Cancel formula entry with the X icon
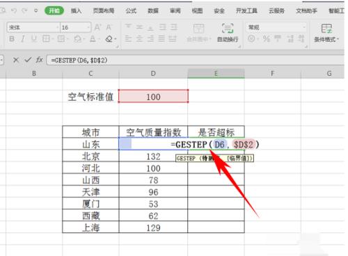The width and height of the screenshot is (348, 256). tap(16, 60)
